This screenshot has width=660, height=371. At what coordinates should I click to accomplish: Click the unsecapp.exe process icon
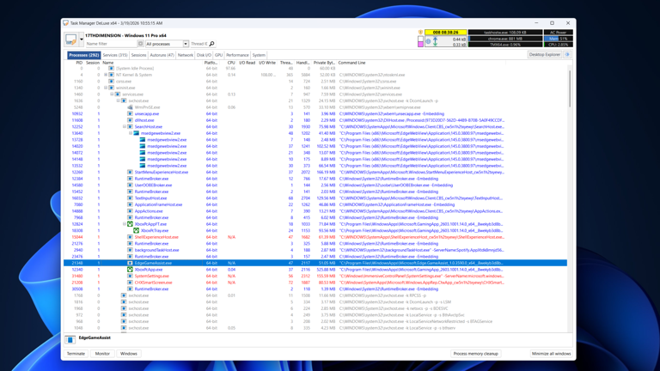pos(130,113)
